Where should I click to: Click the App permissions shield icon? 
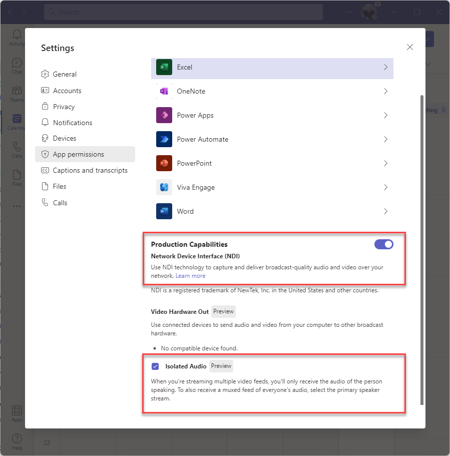click(45, 154)
